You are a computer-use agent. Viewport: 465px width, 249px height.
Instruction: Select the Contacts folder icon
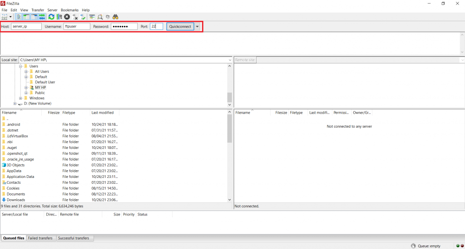(x=4, y=182)
